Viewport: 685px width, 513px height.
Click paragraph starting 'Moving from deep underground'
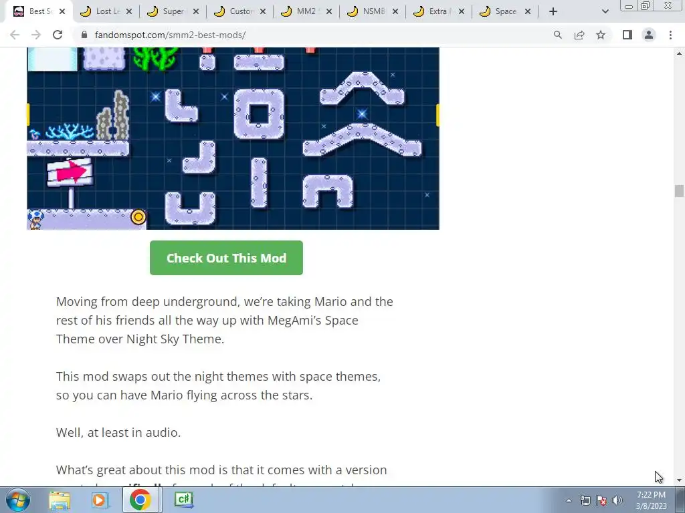225,320
